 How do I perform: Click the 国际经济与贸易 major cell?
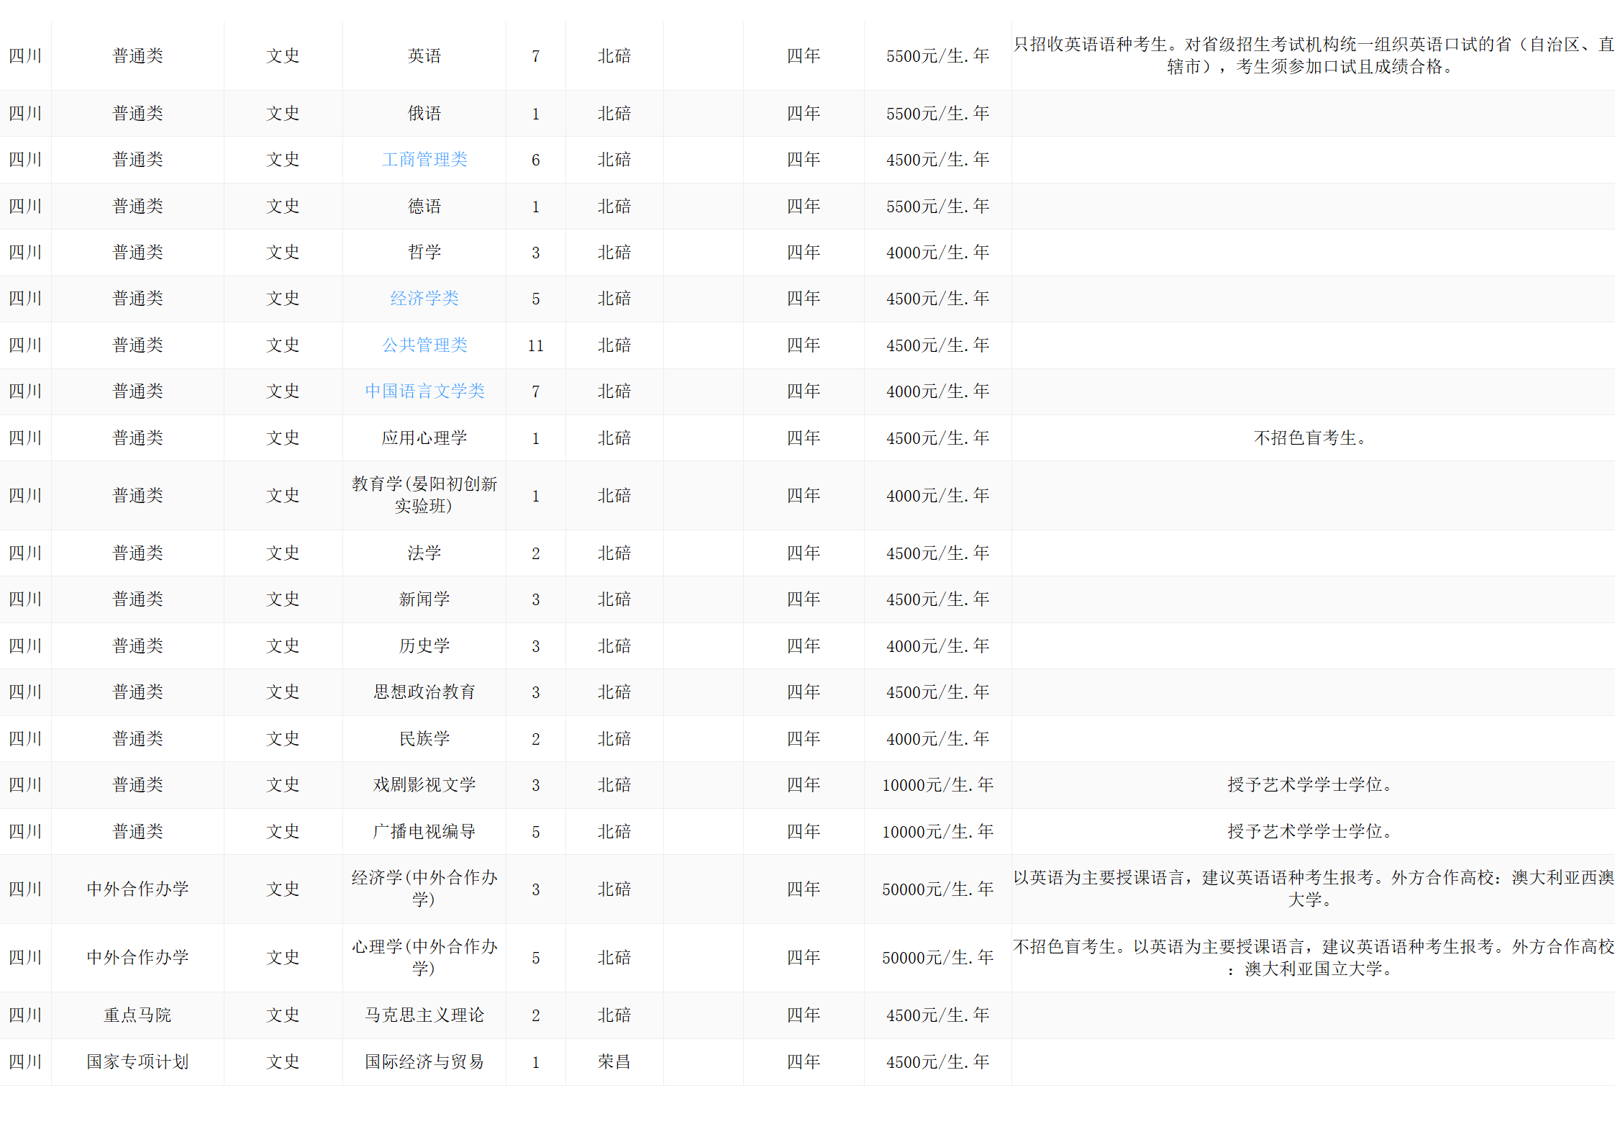point(424,1062)
